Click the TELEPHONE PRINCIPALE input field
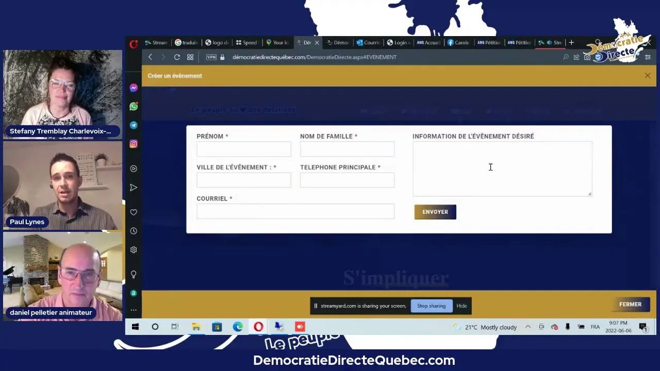This screenshot has width=660, height=371. tap(348, 180)
